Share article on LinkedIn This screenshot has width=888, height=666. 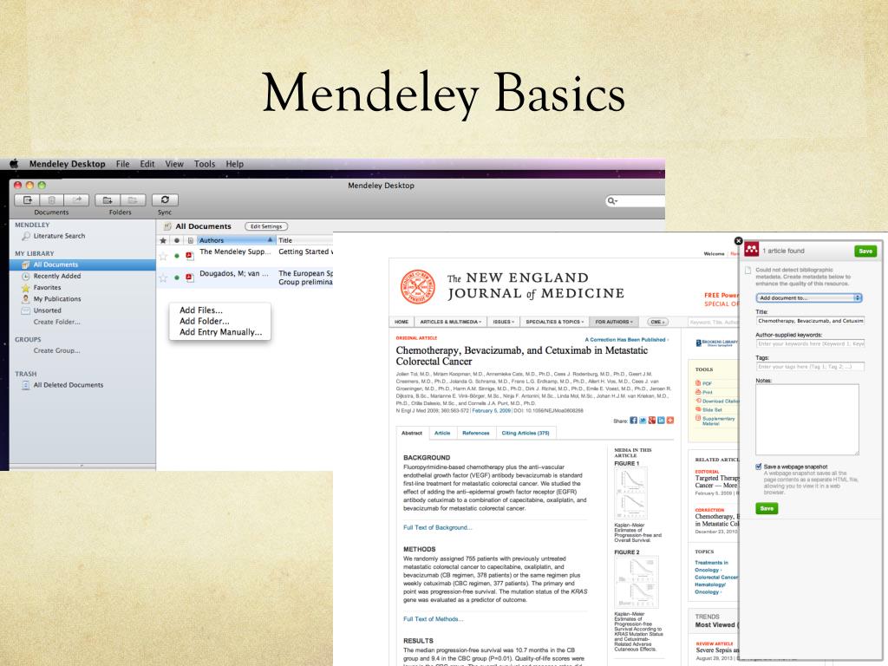pyautogui.click(x=661, y=421)
